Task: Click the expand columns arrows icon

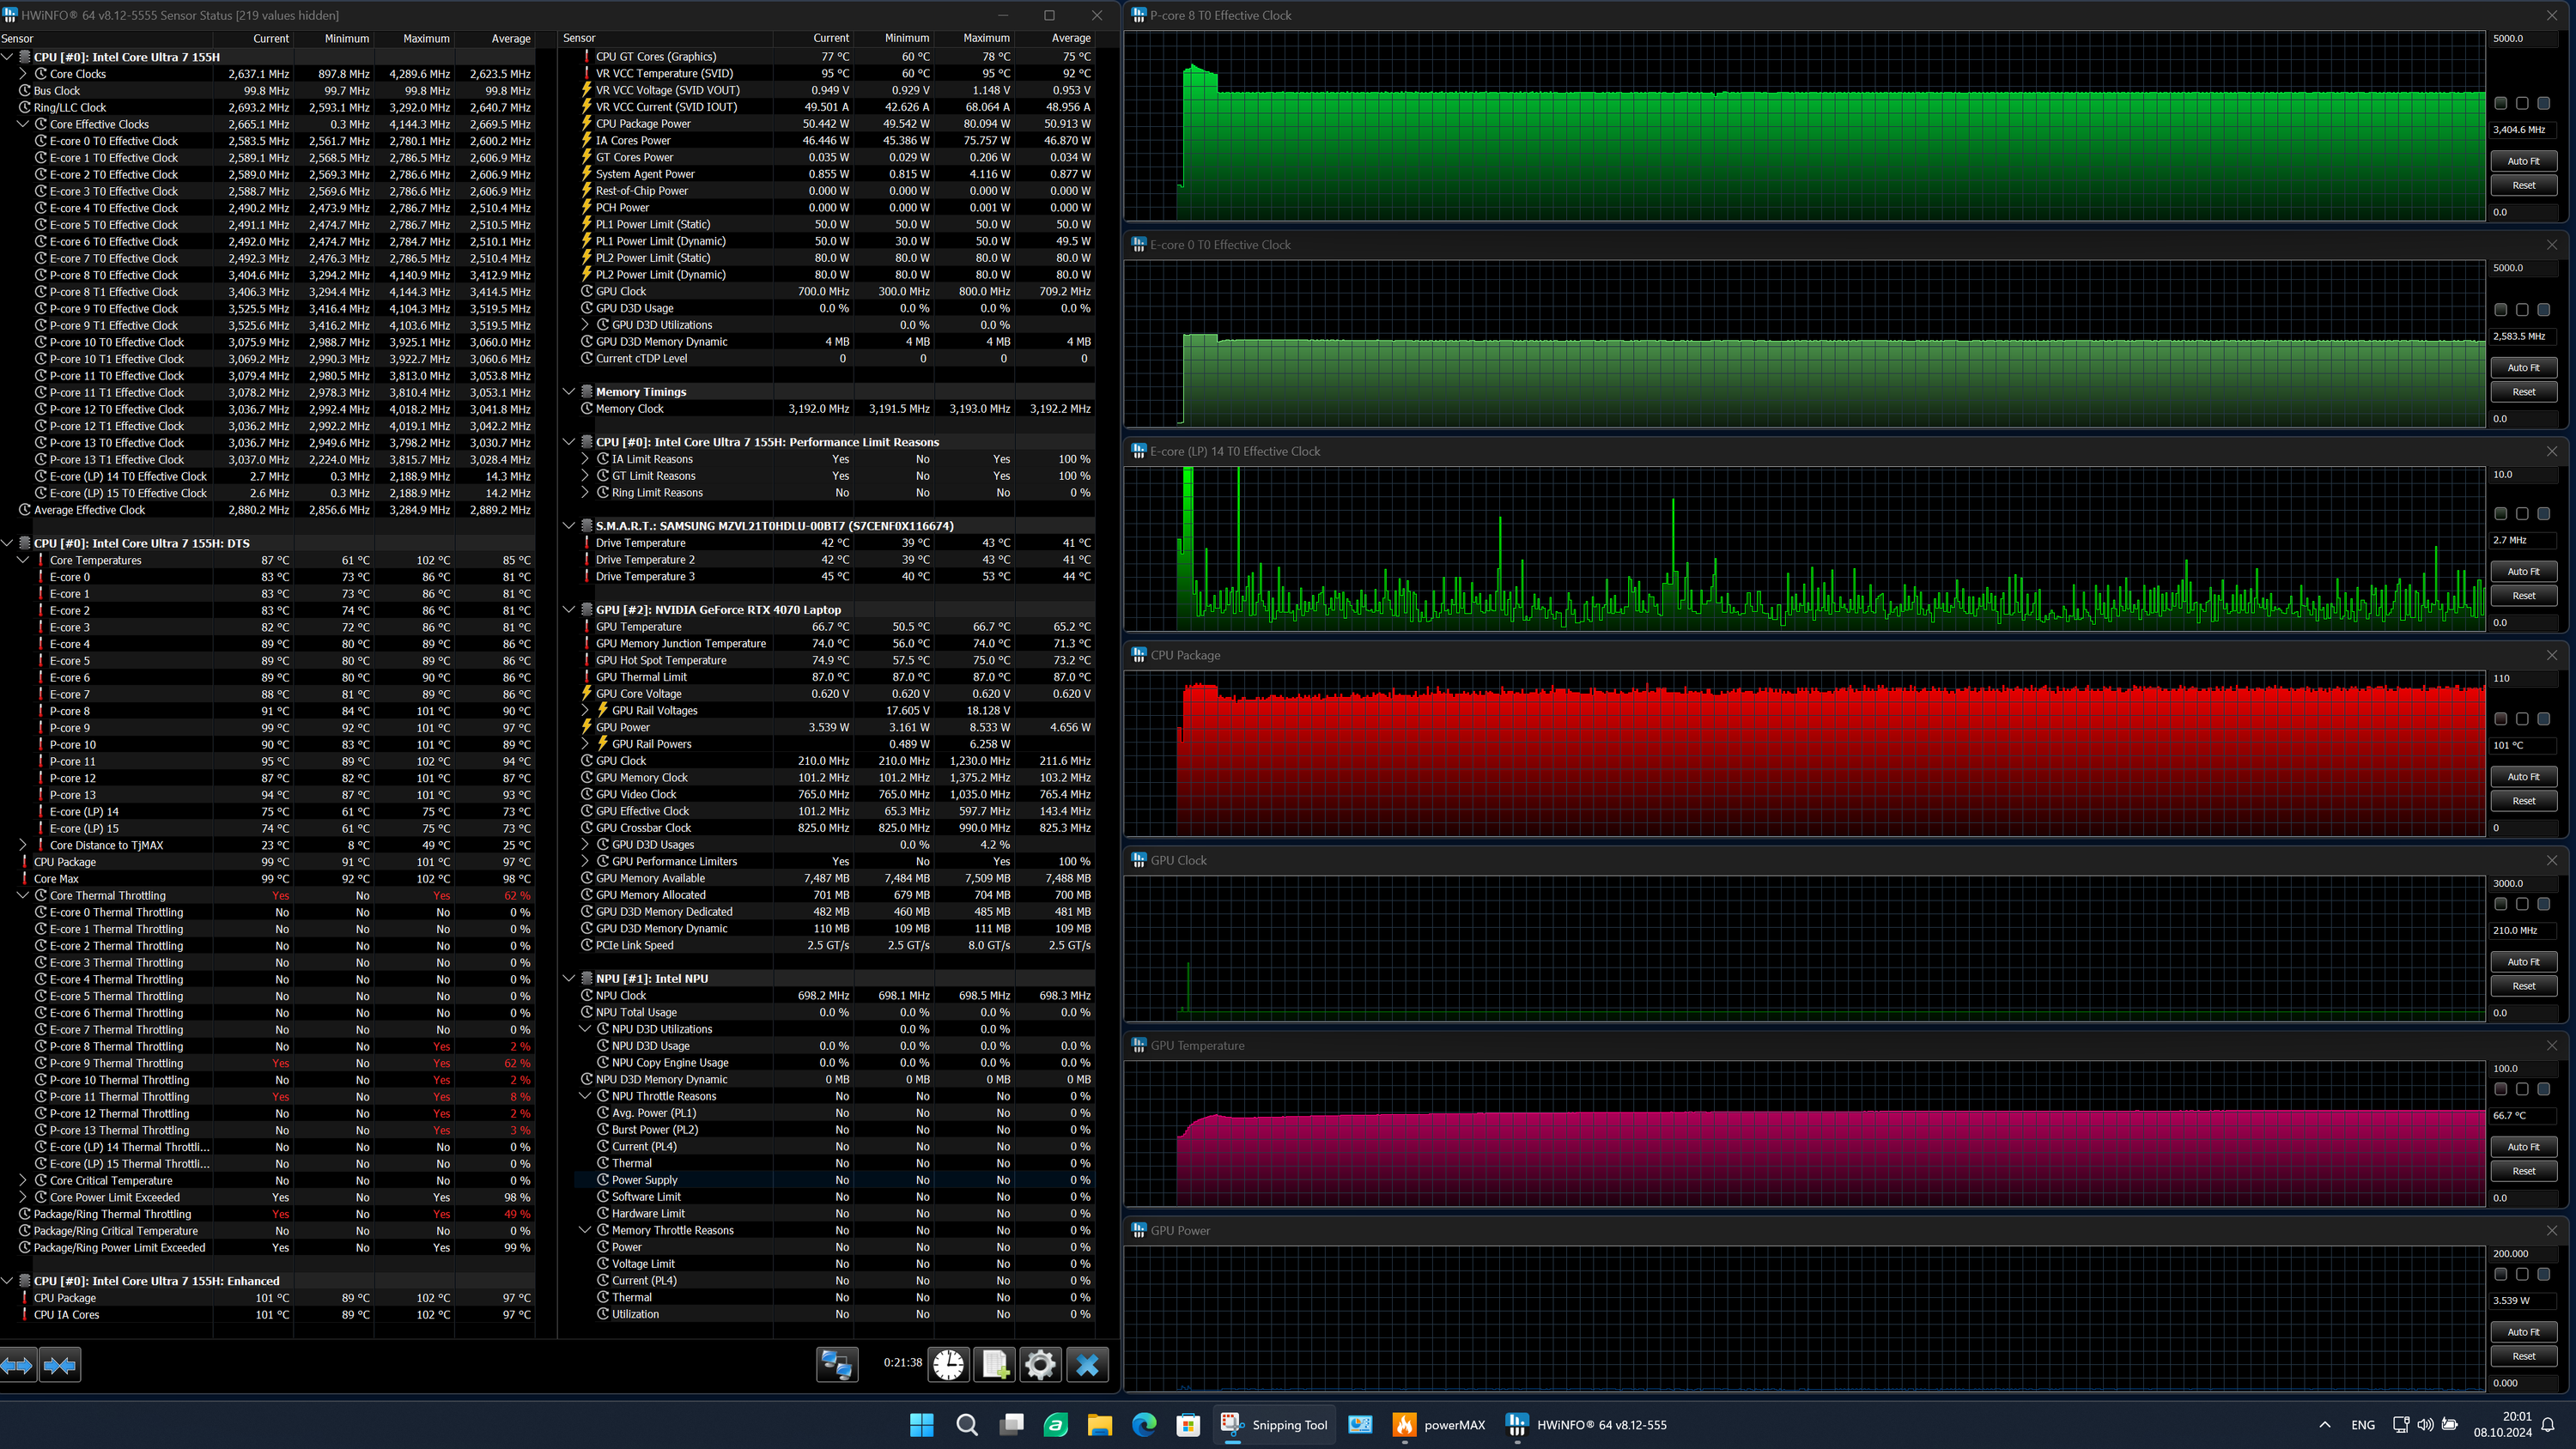Action: [18, 1365]
